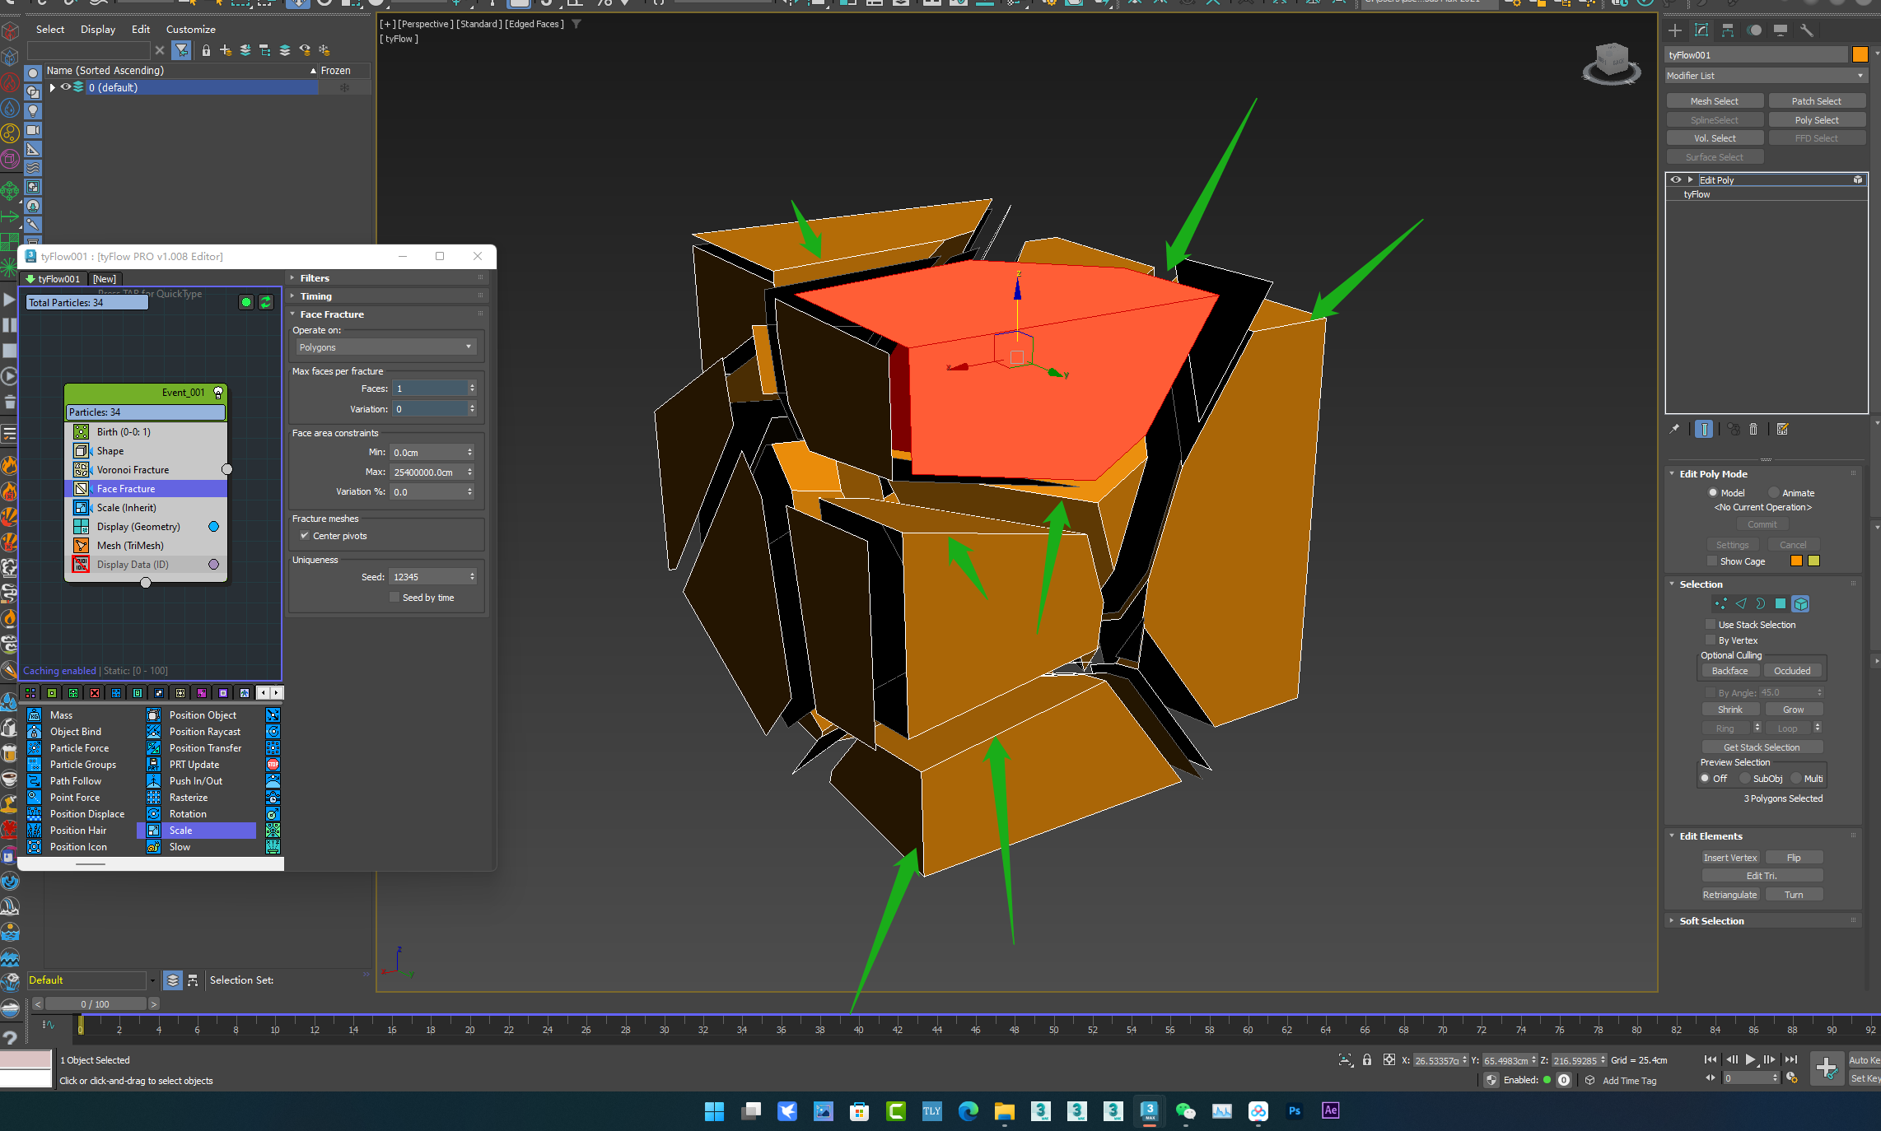Click Play Animation button

[x=1750, y=1059]
